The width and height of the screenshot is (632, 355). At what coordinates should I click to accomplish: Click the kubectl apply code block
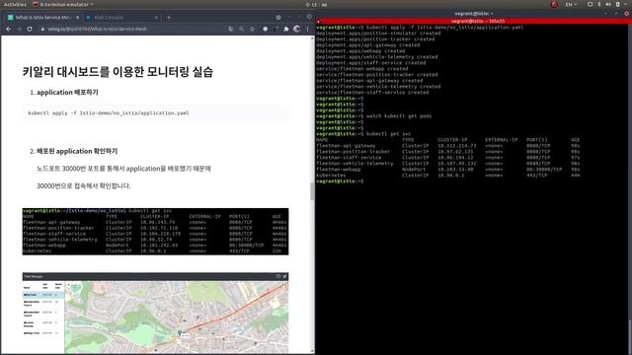click(155, 113)
